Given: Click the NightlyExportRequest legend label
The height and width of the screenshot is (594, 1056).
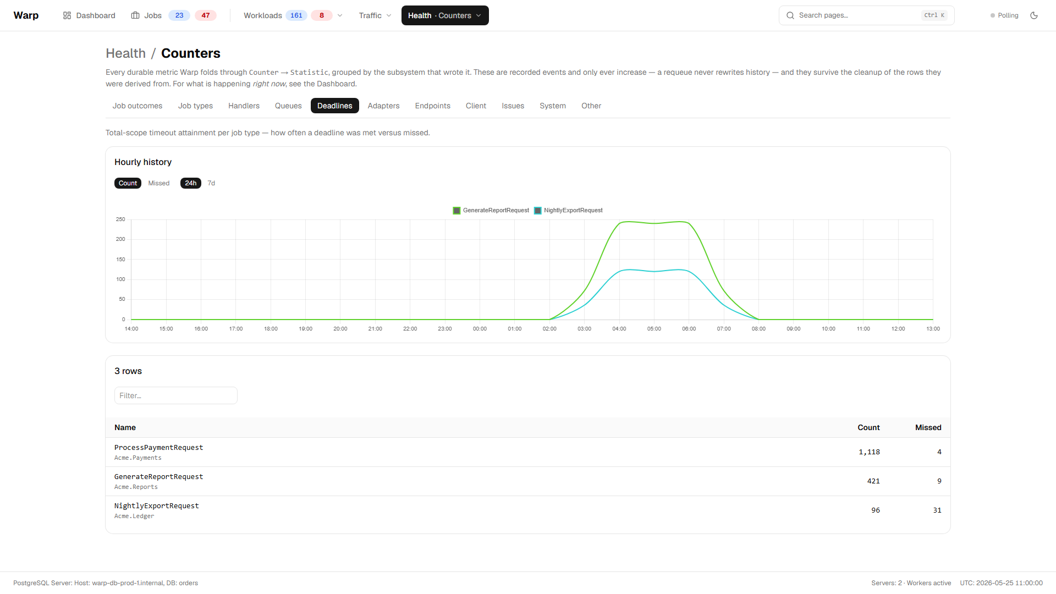Looking at the screenshot, I should tap(573, 211).
